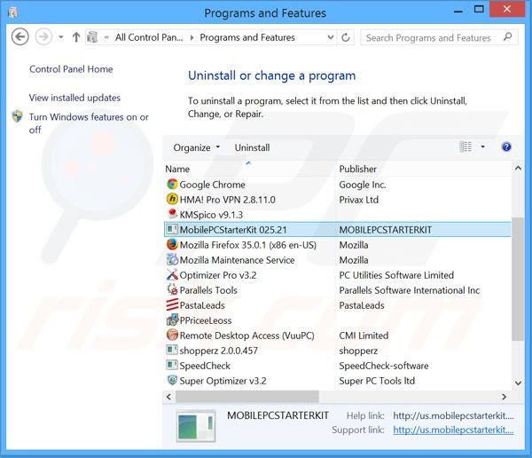The height and width of the screenshot is (458, 532).
Task: Click the vertical scrollbar thumb
Action: coord(518,279)
